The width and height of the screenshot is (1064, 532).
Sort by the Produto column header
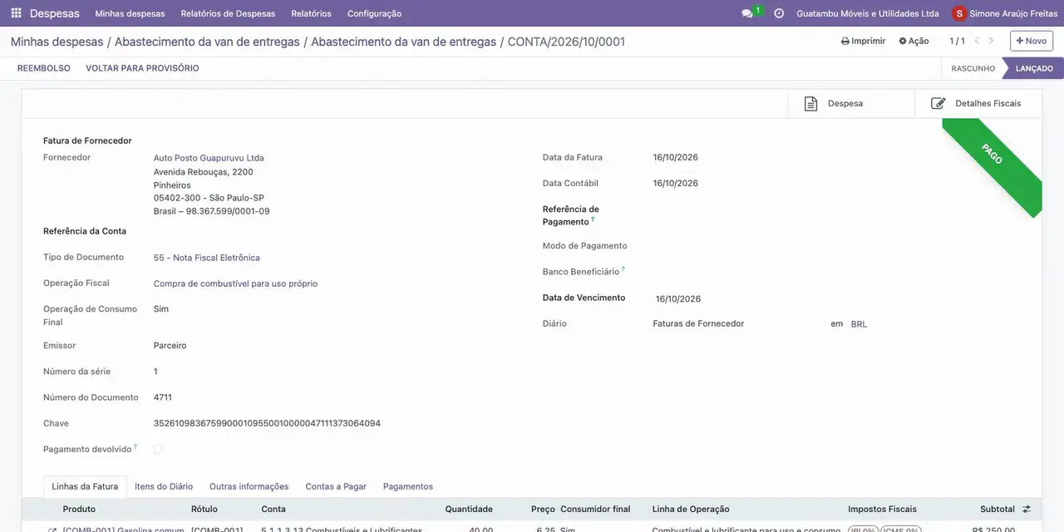pyautogui.click(x=79, y=509)
